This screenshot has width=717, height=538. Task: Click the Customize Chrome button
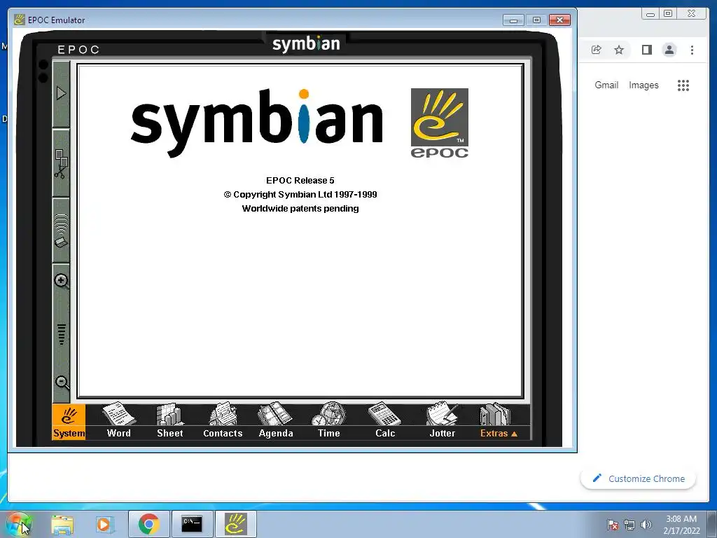(639, 478)
